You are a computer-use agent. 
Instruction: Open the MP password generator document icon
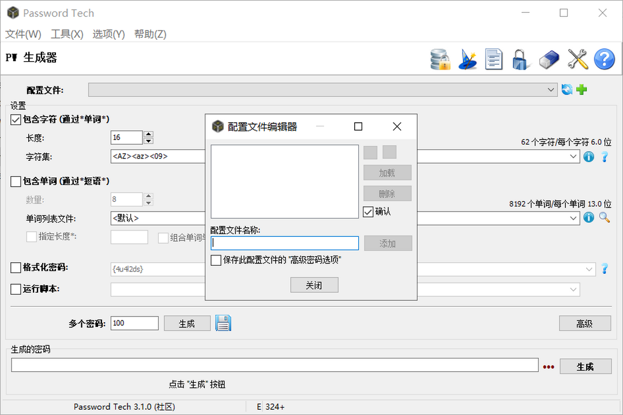[494, 59]
